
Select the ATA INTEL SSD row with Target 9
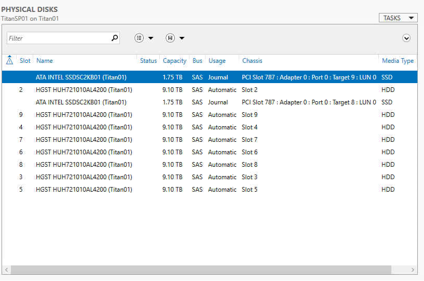pos(210,77)
